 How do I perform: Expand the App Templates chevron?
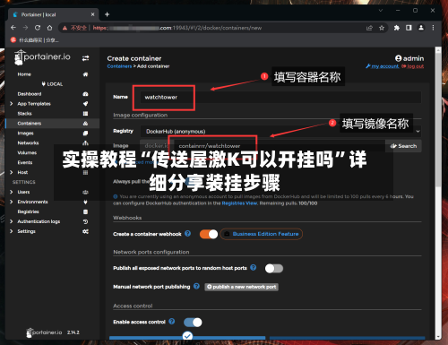click(12, 104)
